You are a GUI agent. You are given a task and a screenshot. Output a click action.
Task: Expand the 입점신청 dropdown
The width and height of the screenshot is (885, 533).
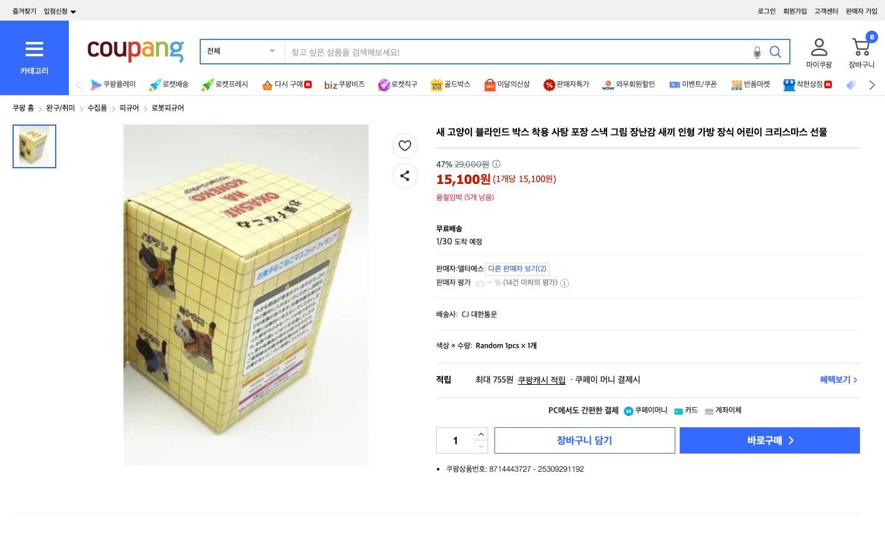[58, 11]
